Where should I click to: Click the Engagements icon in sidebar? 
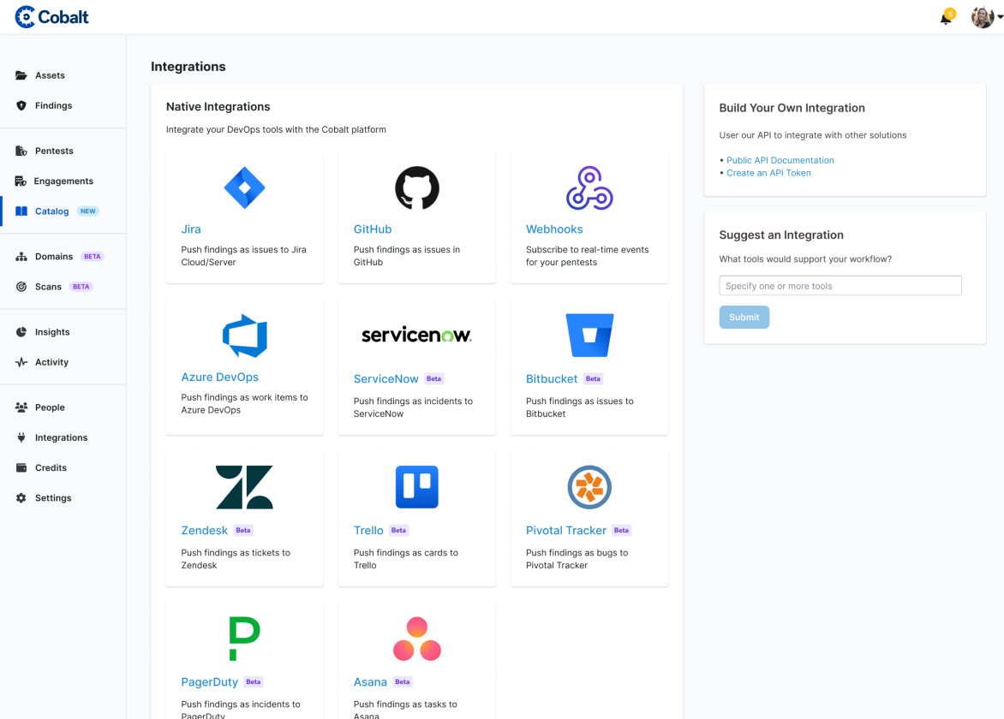tap(21, 181)
